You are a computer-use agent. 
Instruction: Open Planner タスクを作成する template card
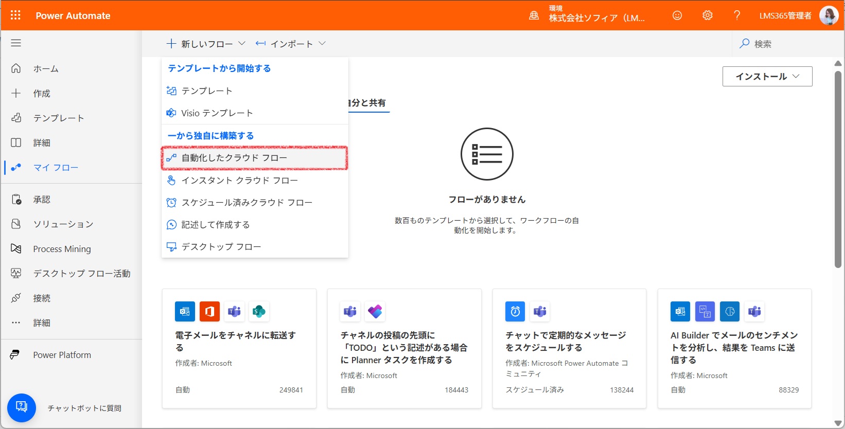point(404,349)
